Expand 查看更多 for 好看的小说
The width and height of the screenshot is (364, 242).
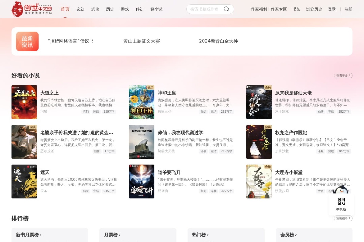(x=343, y=76)
